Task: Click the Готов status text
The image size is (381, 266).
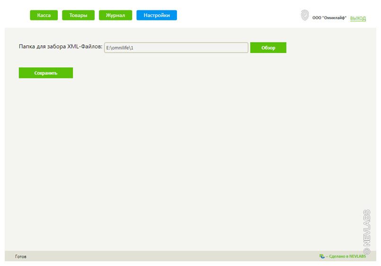Action: (21, 256)
